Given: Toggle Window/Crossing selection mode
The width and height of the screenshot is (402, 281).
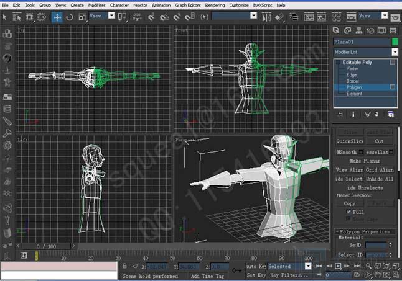Looking at the screenshot, I should click(42, 17).
